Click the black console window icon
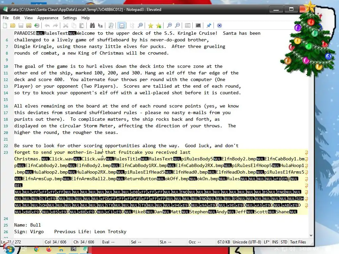This screenshot has width=339, height=254. (198, 25)
